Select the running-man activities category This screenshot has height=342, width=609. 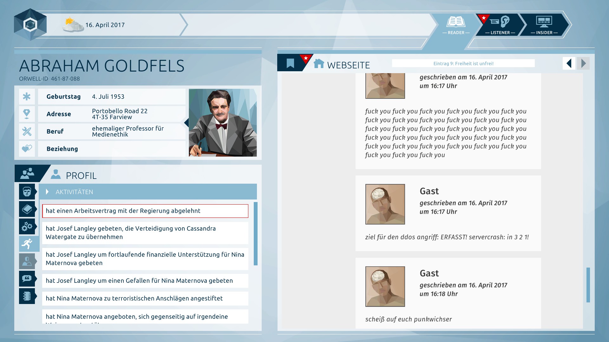click(28, 244)
